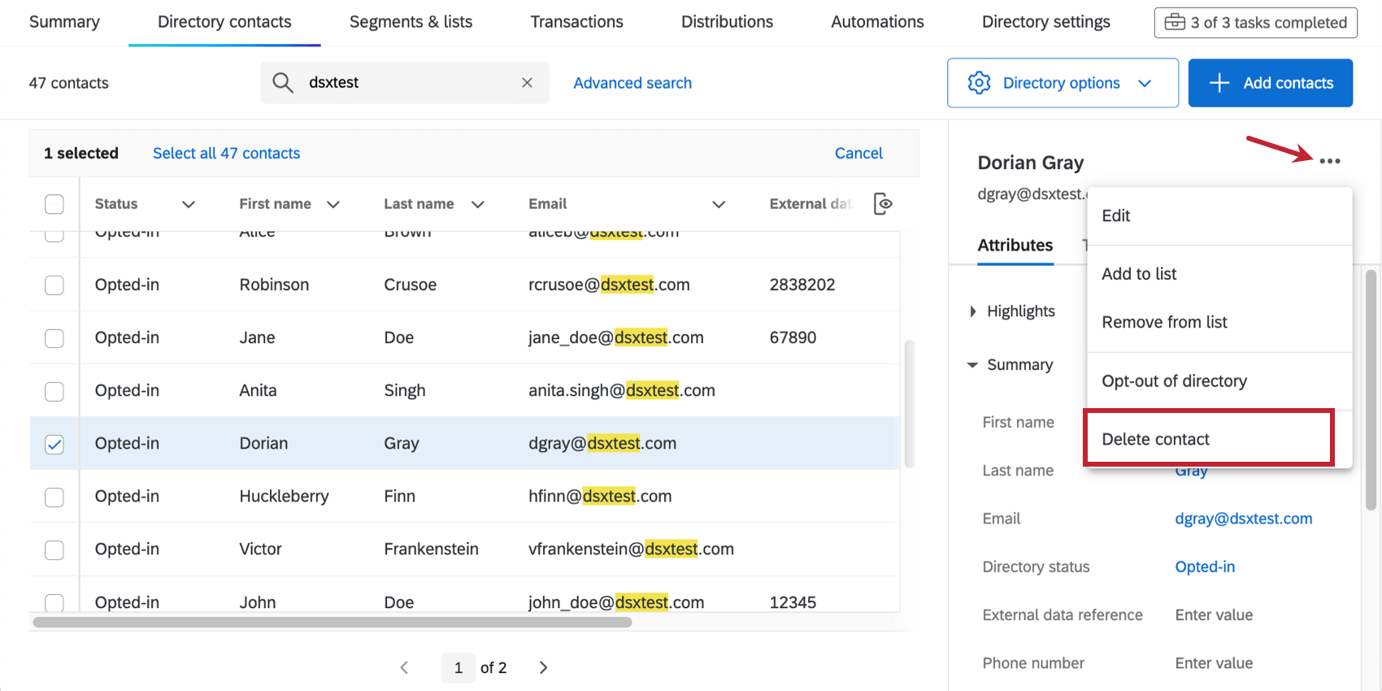Switch to the Segments & lists tab

click(x=411, y=22)
